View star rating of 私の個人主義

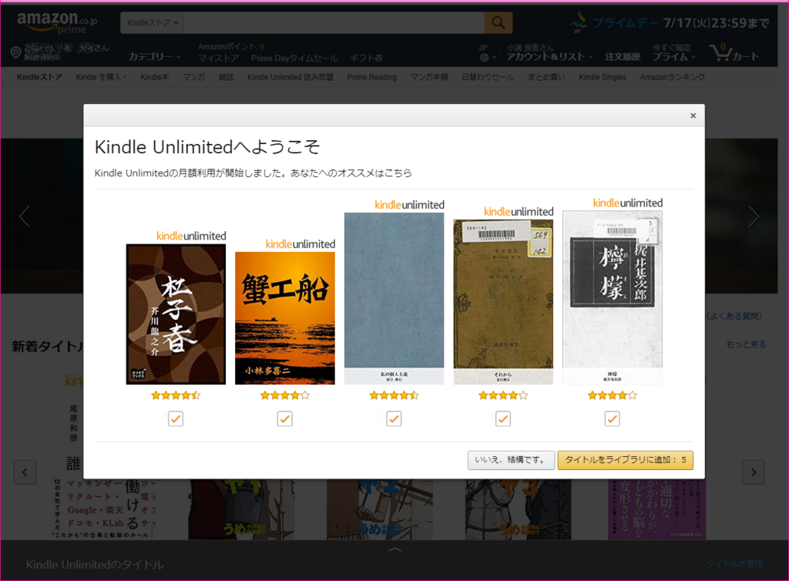pyautogui.click(x=394, y=395)
